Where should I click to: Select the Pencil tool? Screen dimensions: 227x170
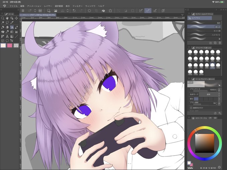[7, 32]
